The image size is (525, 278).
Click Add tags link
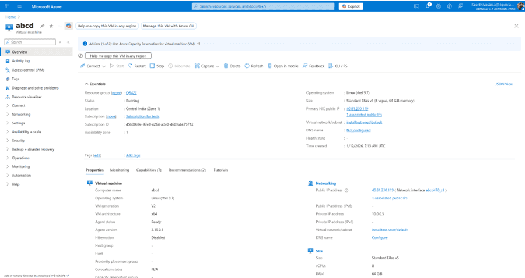click(x=133, y=155)
